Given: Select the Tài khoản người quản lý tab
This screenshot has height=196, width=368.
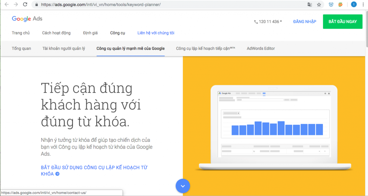Looking at the screenshot, I should coord(64,48).
